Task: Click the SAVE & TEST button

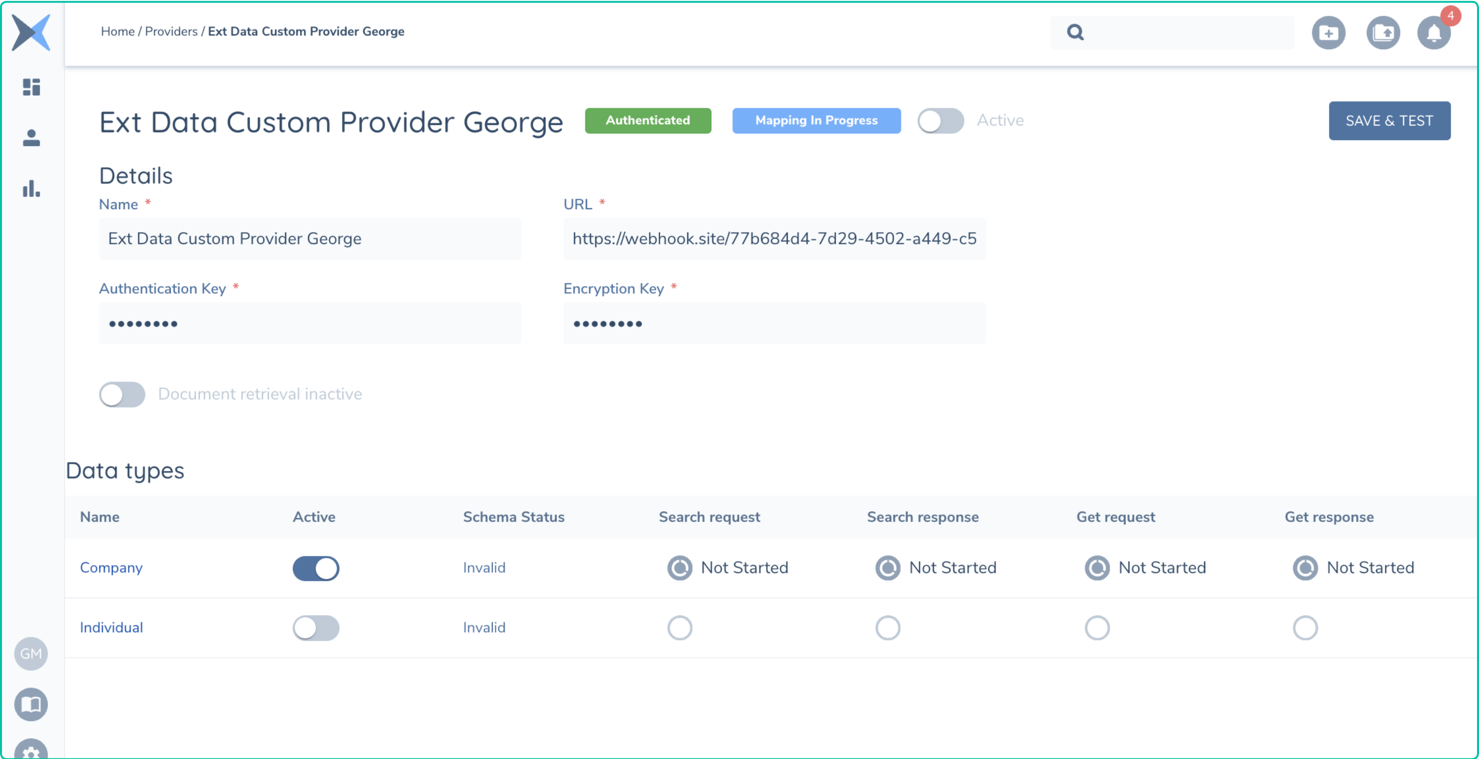Action: tap(1389, 121)
